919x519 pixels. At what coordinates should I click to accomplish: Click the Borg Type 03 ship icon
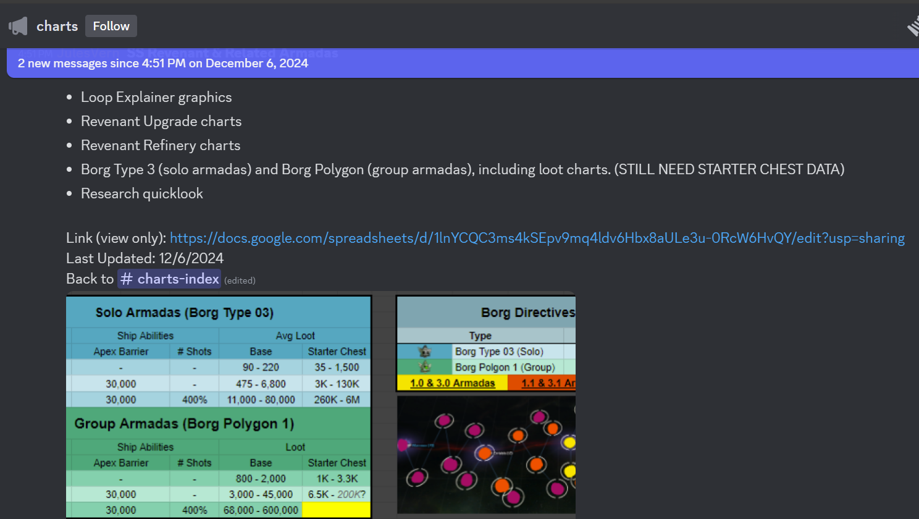click(424, 352)
